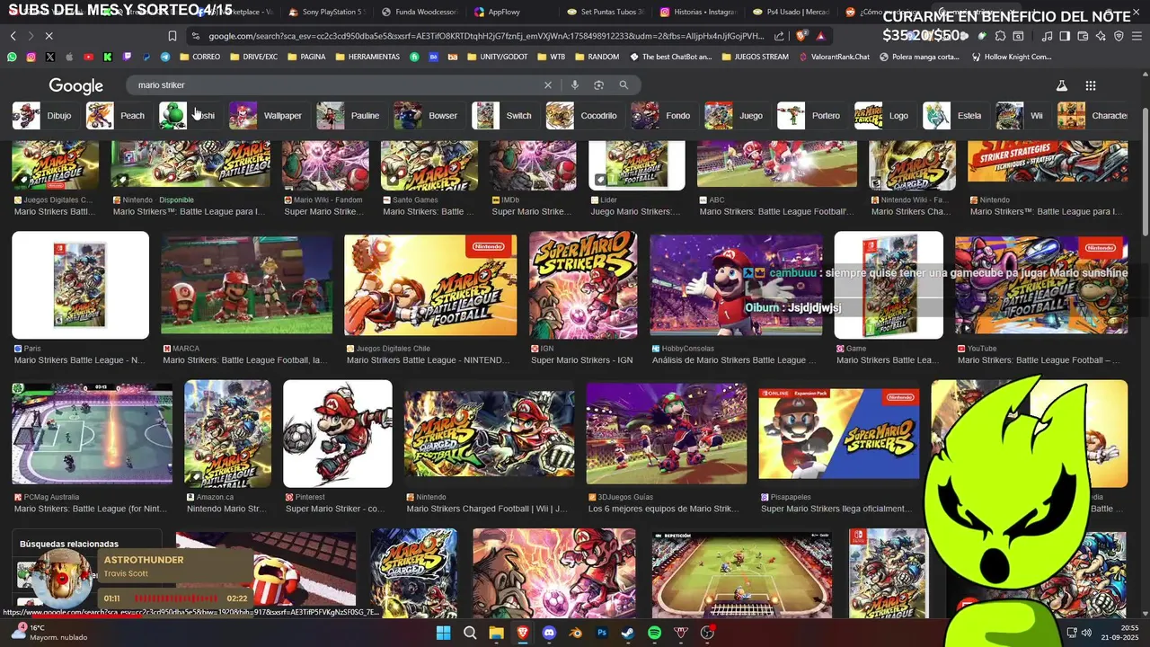Viewport: 1150px width, 647px height.
Task: Expand the UNITY/GODOT bookmarks folder
Action: click(x=497, y=57)
